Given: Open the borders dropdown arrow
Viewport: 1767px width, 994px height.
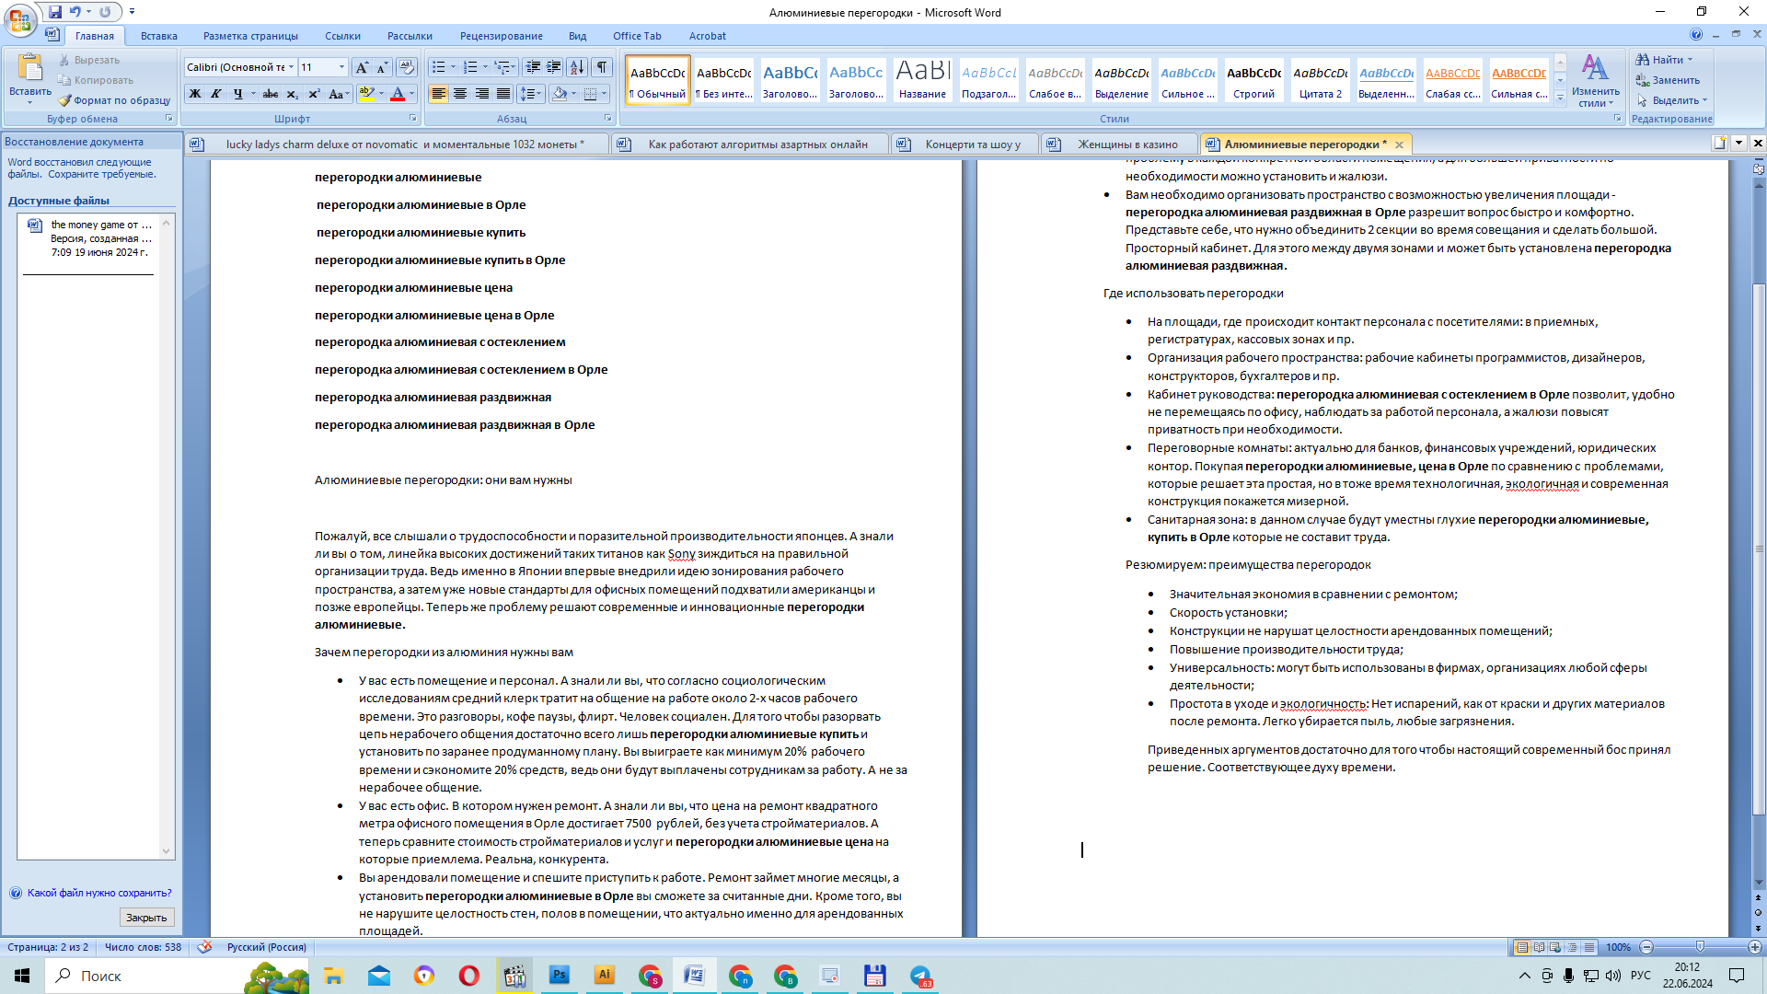Looking at the screenshot, I should tap(604, 94).
